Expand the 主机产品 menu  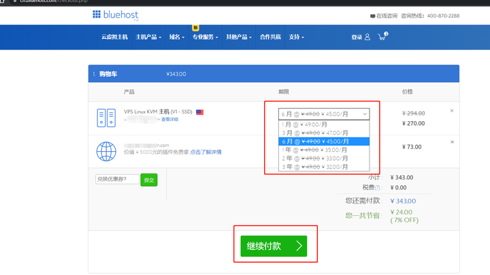click(148, 37)
